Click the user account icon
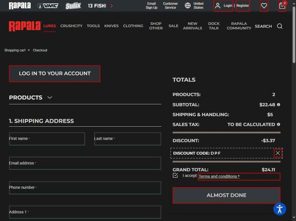The width and height of the screenshot is (296, 221). click(218, 6)
